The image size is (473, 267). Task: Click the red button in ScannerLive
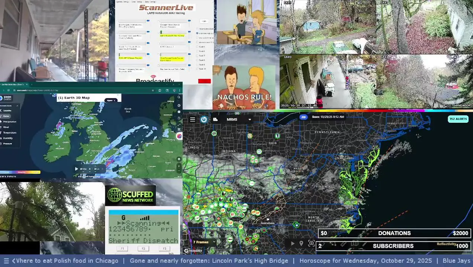coord(205,81)
